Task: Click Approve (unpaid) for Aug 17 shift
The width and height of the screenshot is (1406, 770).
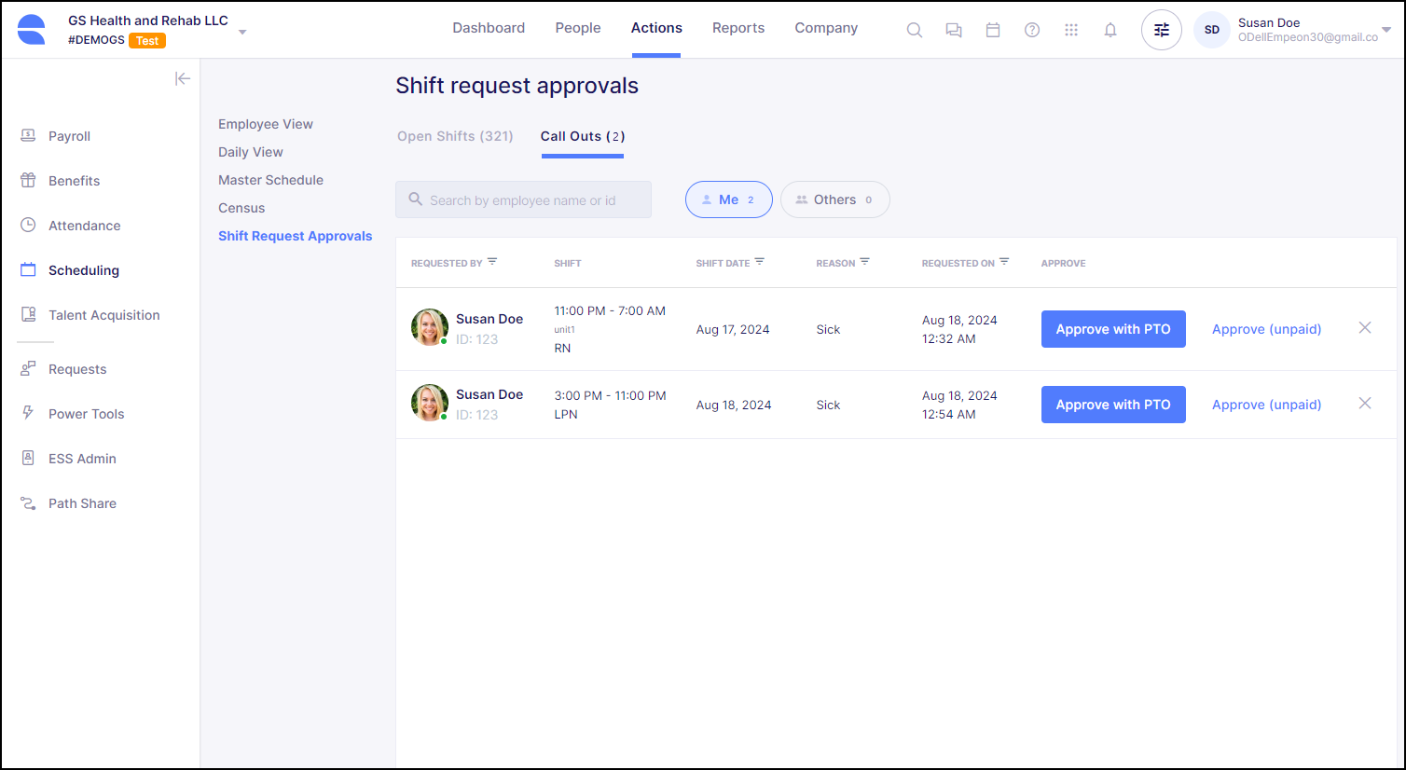Action: tap(1266, 329)
